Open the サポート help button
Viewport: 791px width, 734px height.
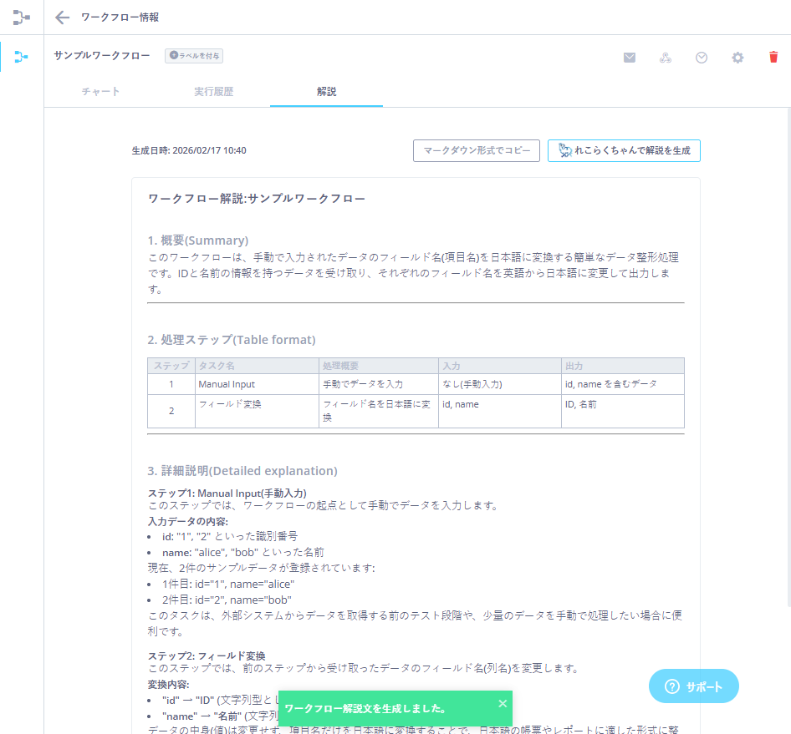(693, 686)
